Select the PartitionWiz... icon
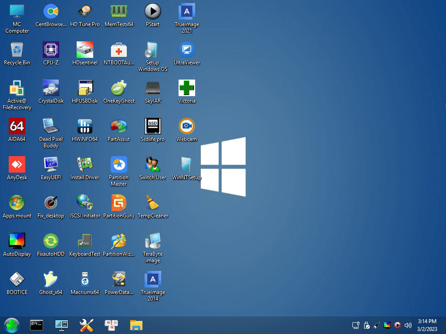Screen dimensions: 446x334 tap(119, 241)
